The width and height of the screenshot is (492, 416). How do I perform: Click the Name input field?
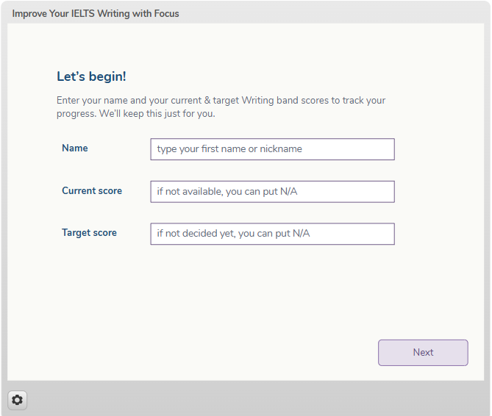click(272, 149)
